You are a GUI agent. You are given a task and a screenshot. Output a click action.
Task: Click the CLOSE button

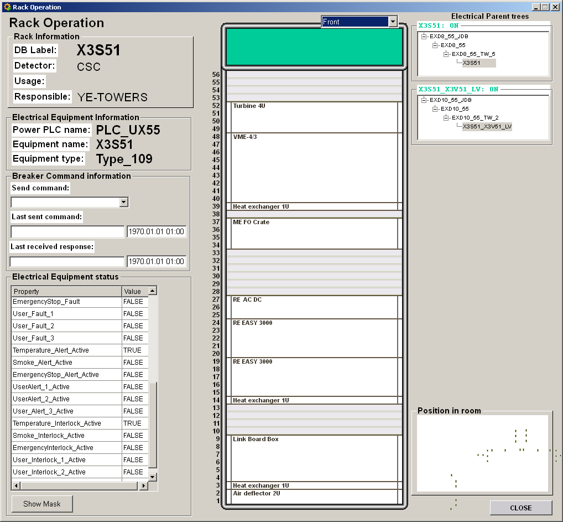[520, 508]
